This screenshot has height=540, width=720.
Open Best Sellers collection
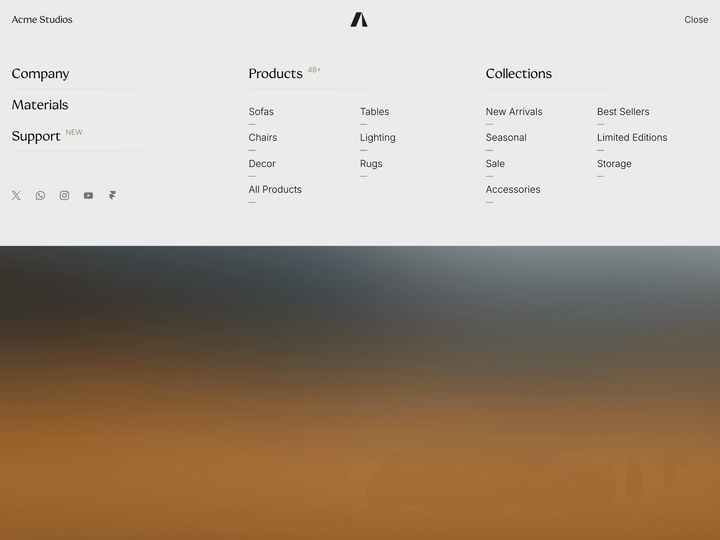point(623,112)
